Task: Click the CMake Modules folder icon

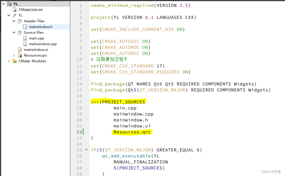Action: 15,61
